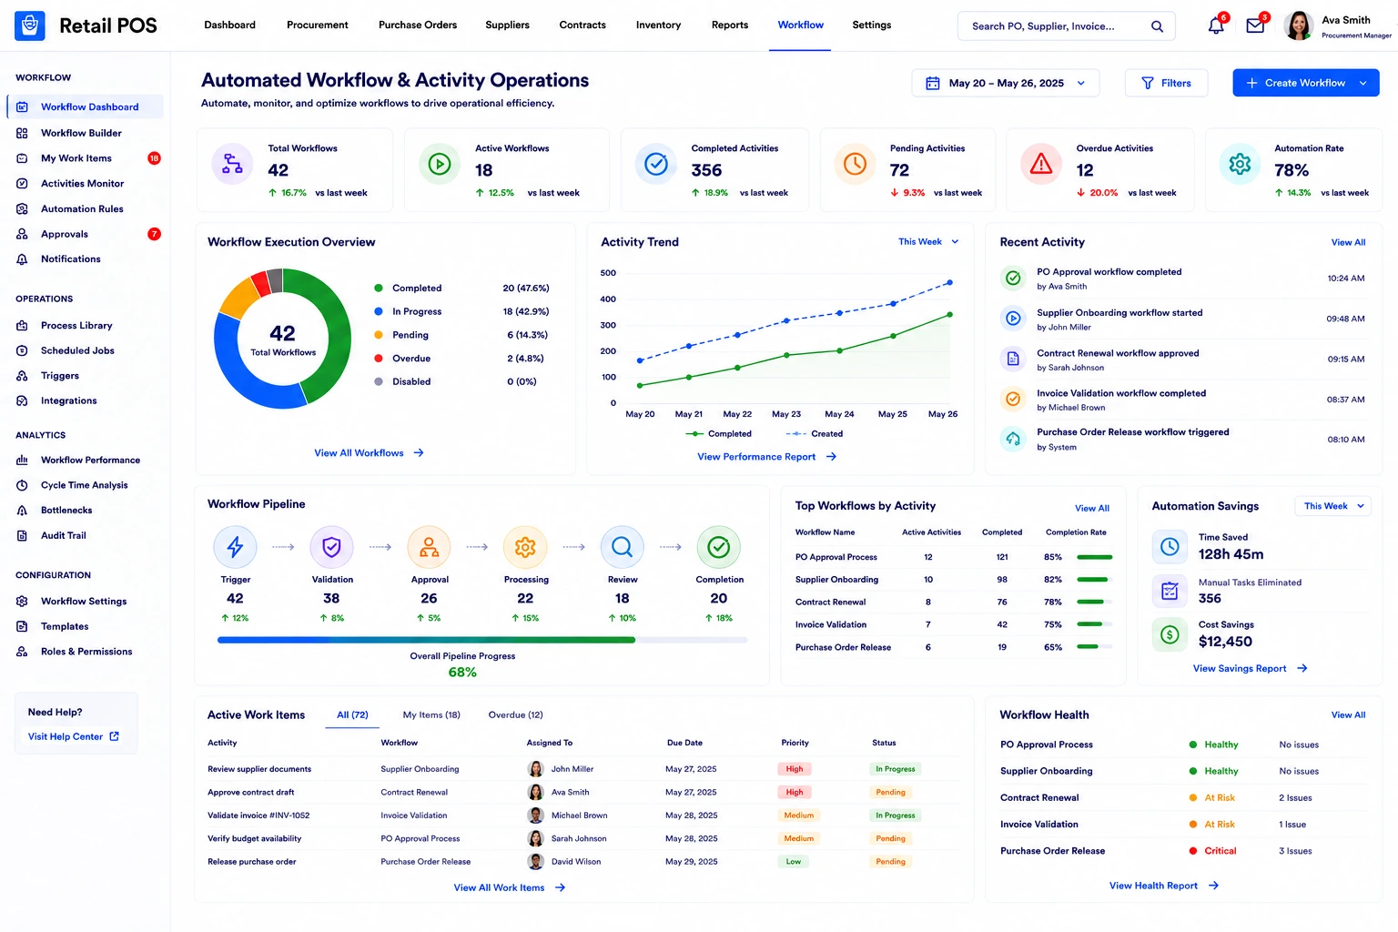Click the Completed Activities check icon
This screenshot has width=1398, height=932.
[656, 165]
